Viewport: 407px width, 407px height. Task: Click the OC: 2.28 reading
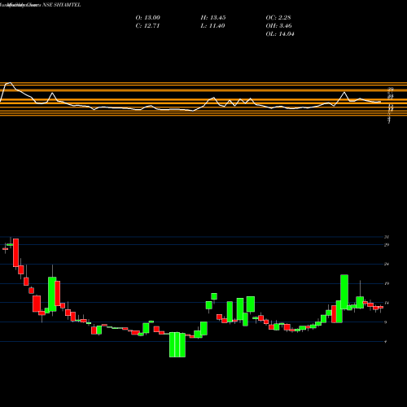(278, 18)
